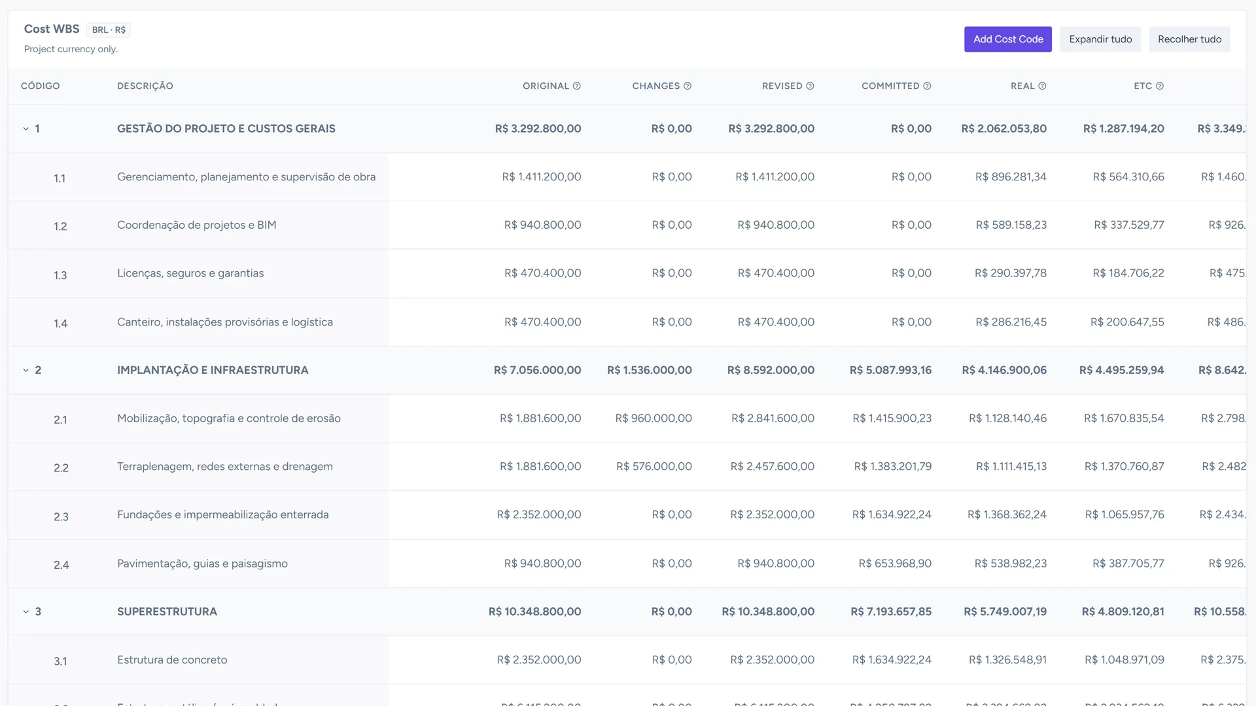Click group 2 changes total R$ 1.536.000,00
Image resolution: width=1256 pixels, height=706 pixels.
click(x=650, y=370)
